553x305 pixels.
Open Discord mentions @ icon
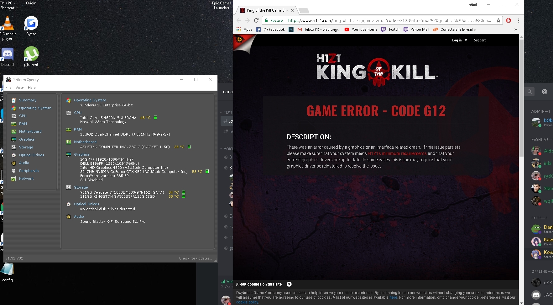545,92
